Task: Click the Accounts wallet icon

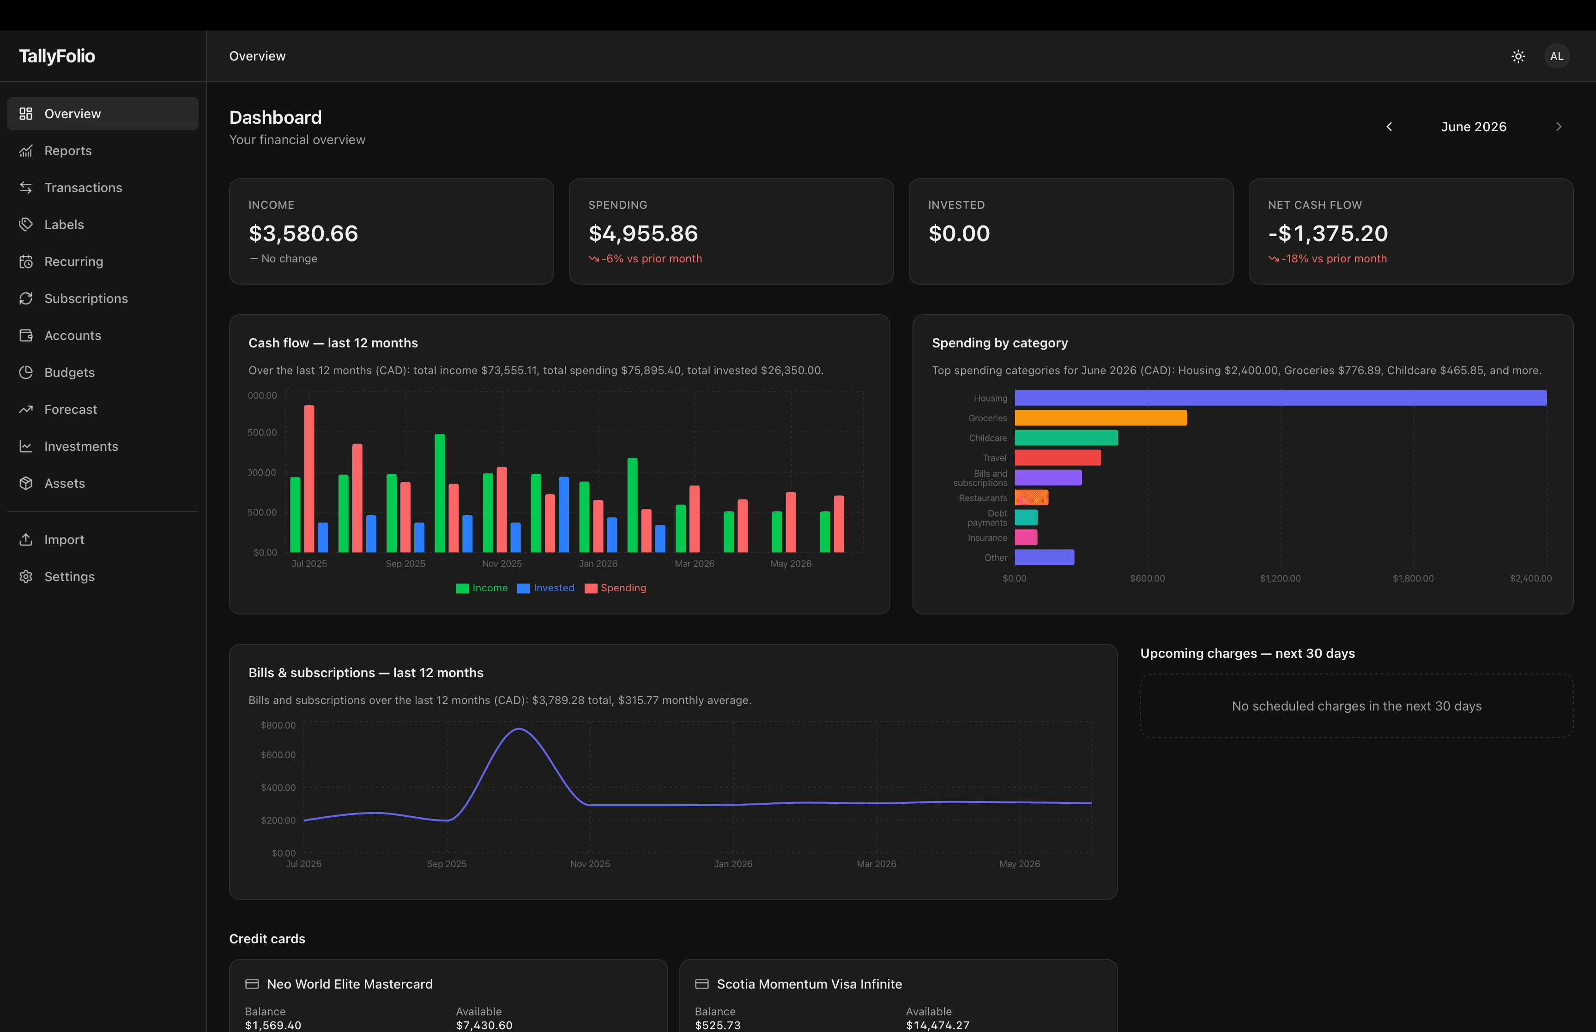Action: [25, 335]
